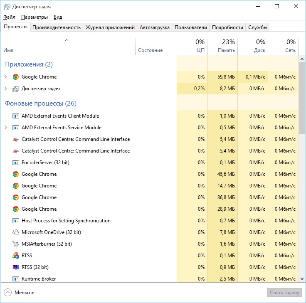Expand the Диспетчер задач application entry
This screenshot has height=303, width=306.
pyautogui.click(x=5, y=89)
